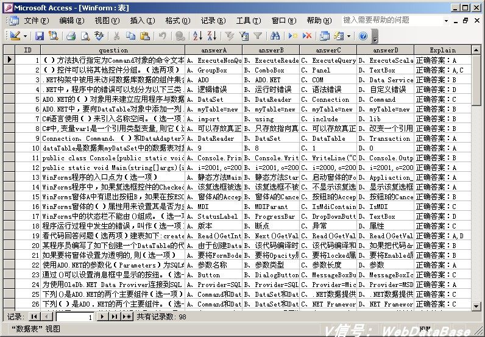Click cell 'D、Transaction' in row 9
The image size is (485, 337).
386,138
